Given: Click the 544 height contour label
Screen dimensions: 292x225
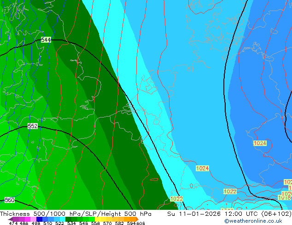Looking at the screenshot, I should coord(46,40).
